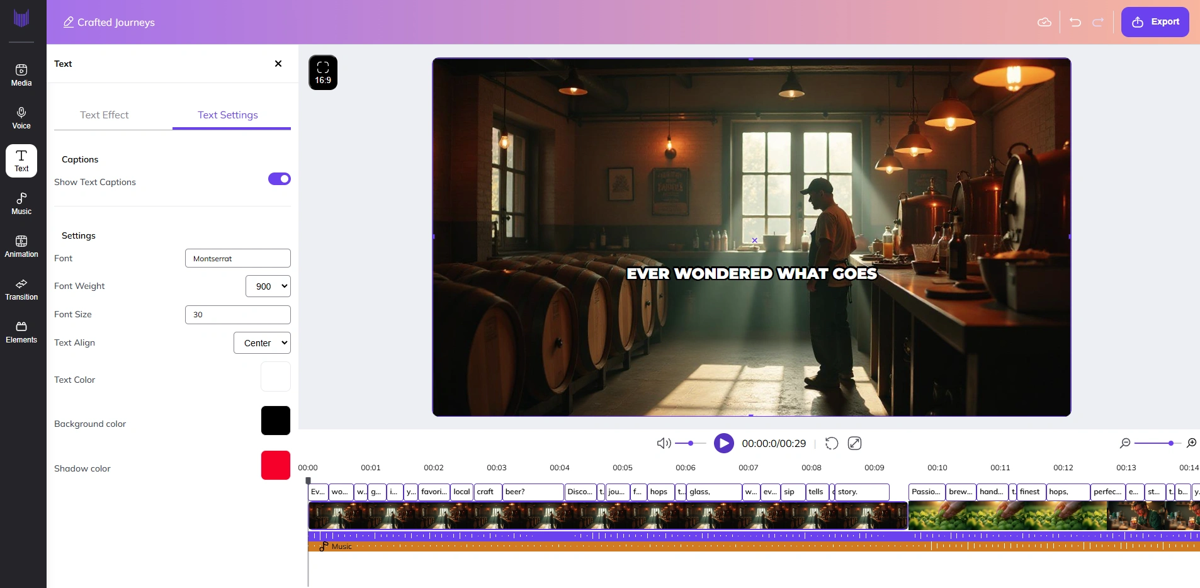
Task: Select the orange Music track
Action: pyautogui.click(x=754, y=546)
